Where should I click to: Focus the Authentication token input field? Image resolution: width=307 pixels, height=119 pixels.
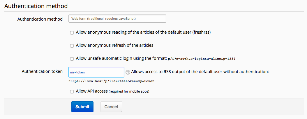(x=96, y=72)
